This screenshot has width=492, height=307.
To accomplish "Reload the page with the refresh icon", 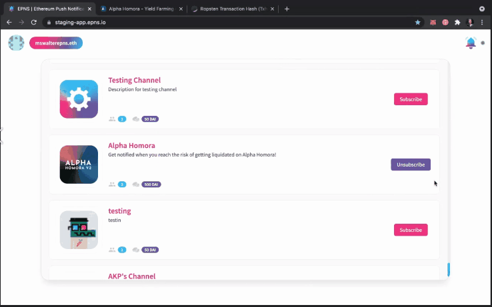I will point(35,22).
